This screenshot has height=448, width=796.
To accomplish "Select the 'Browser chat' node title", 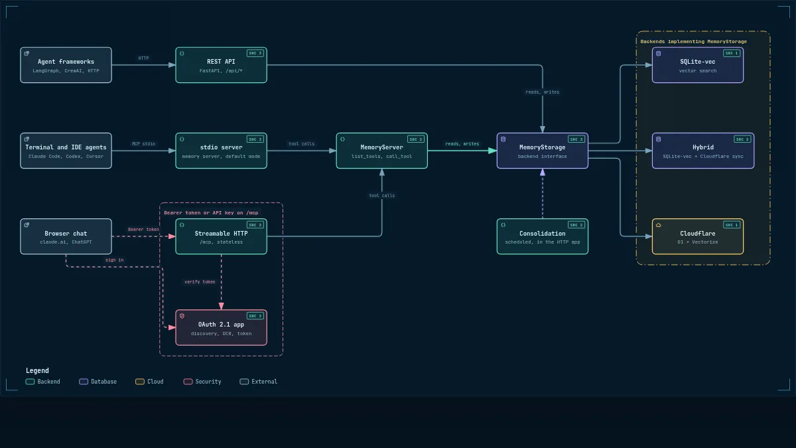I will tap(66, 234).
